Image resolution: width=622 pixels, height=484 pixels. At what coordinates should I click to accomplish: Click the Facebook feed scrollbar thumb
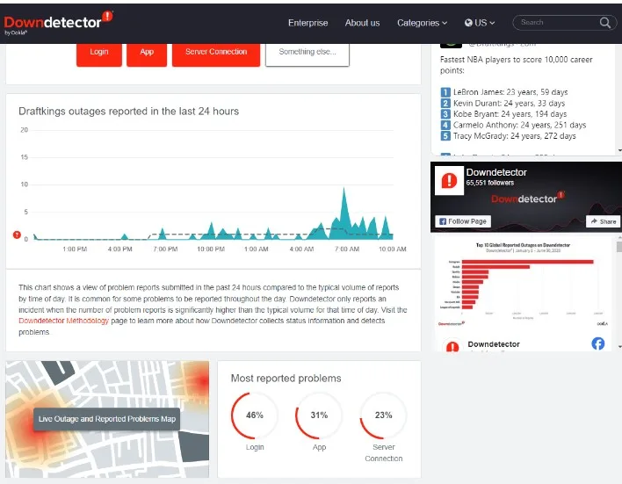[x=619, y=246]
